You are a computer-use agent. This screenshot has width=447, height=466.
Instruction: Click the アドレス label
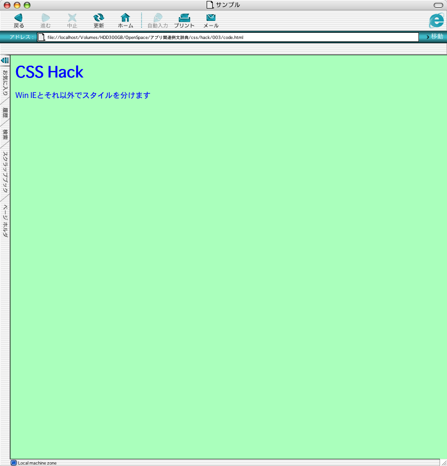point(21,37)
